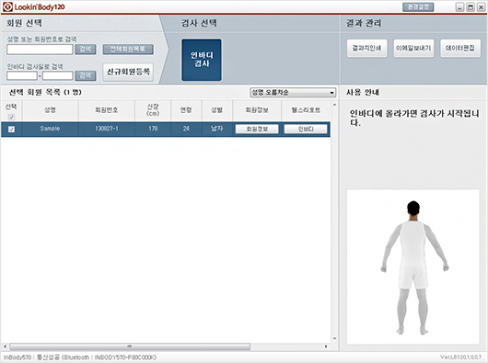
Task: Click 신규회원등록 to register new member
Action: point(128,72)
